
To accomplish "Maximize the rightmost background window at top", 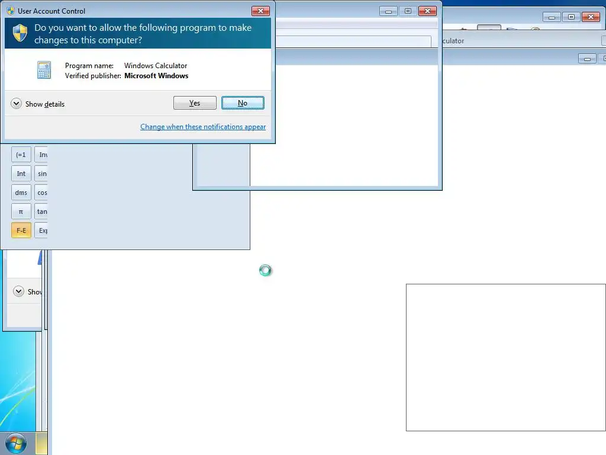I will pos(571,17).
